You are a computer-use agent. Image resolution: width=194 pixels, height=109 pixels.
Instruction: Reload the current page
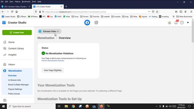point(12,12)
